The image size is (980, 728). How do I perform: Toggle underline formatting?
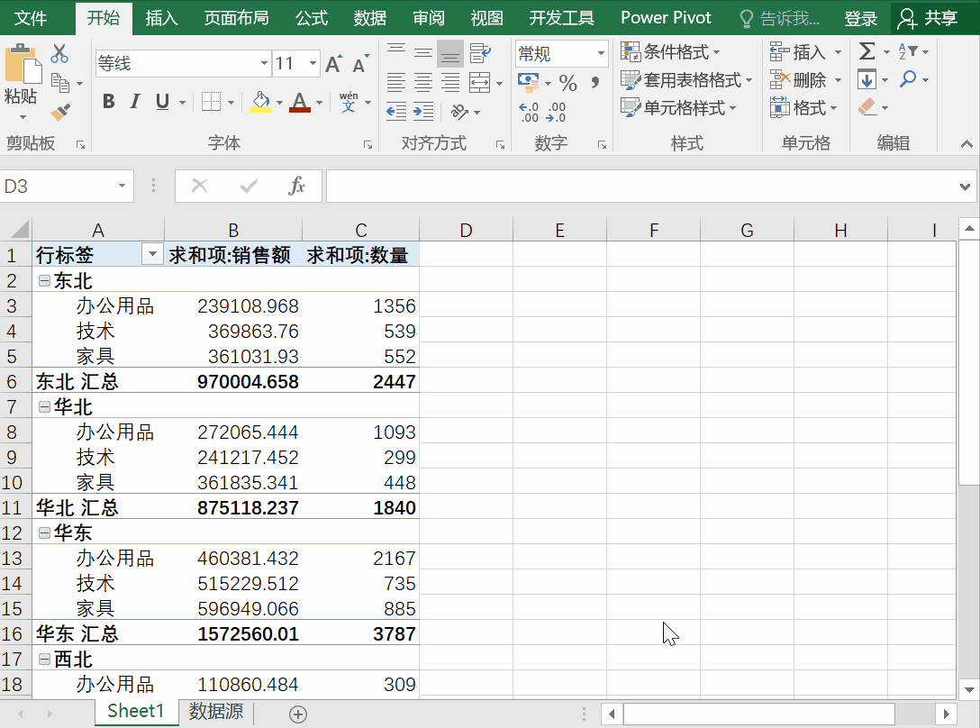(x=162, y=101)
